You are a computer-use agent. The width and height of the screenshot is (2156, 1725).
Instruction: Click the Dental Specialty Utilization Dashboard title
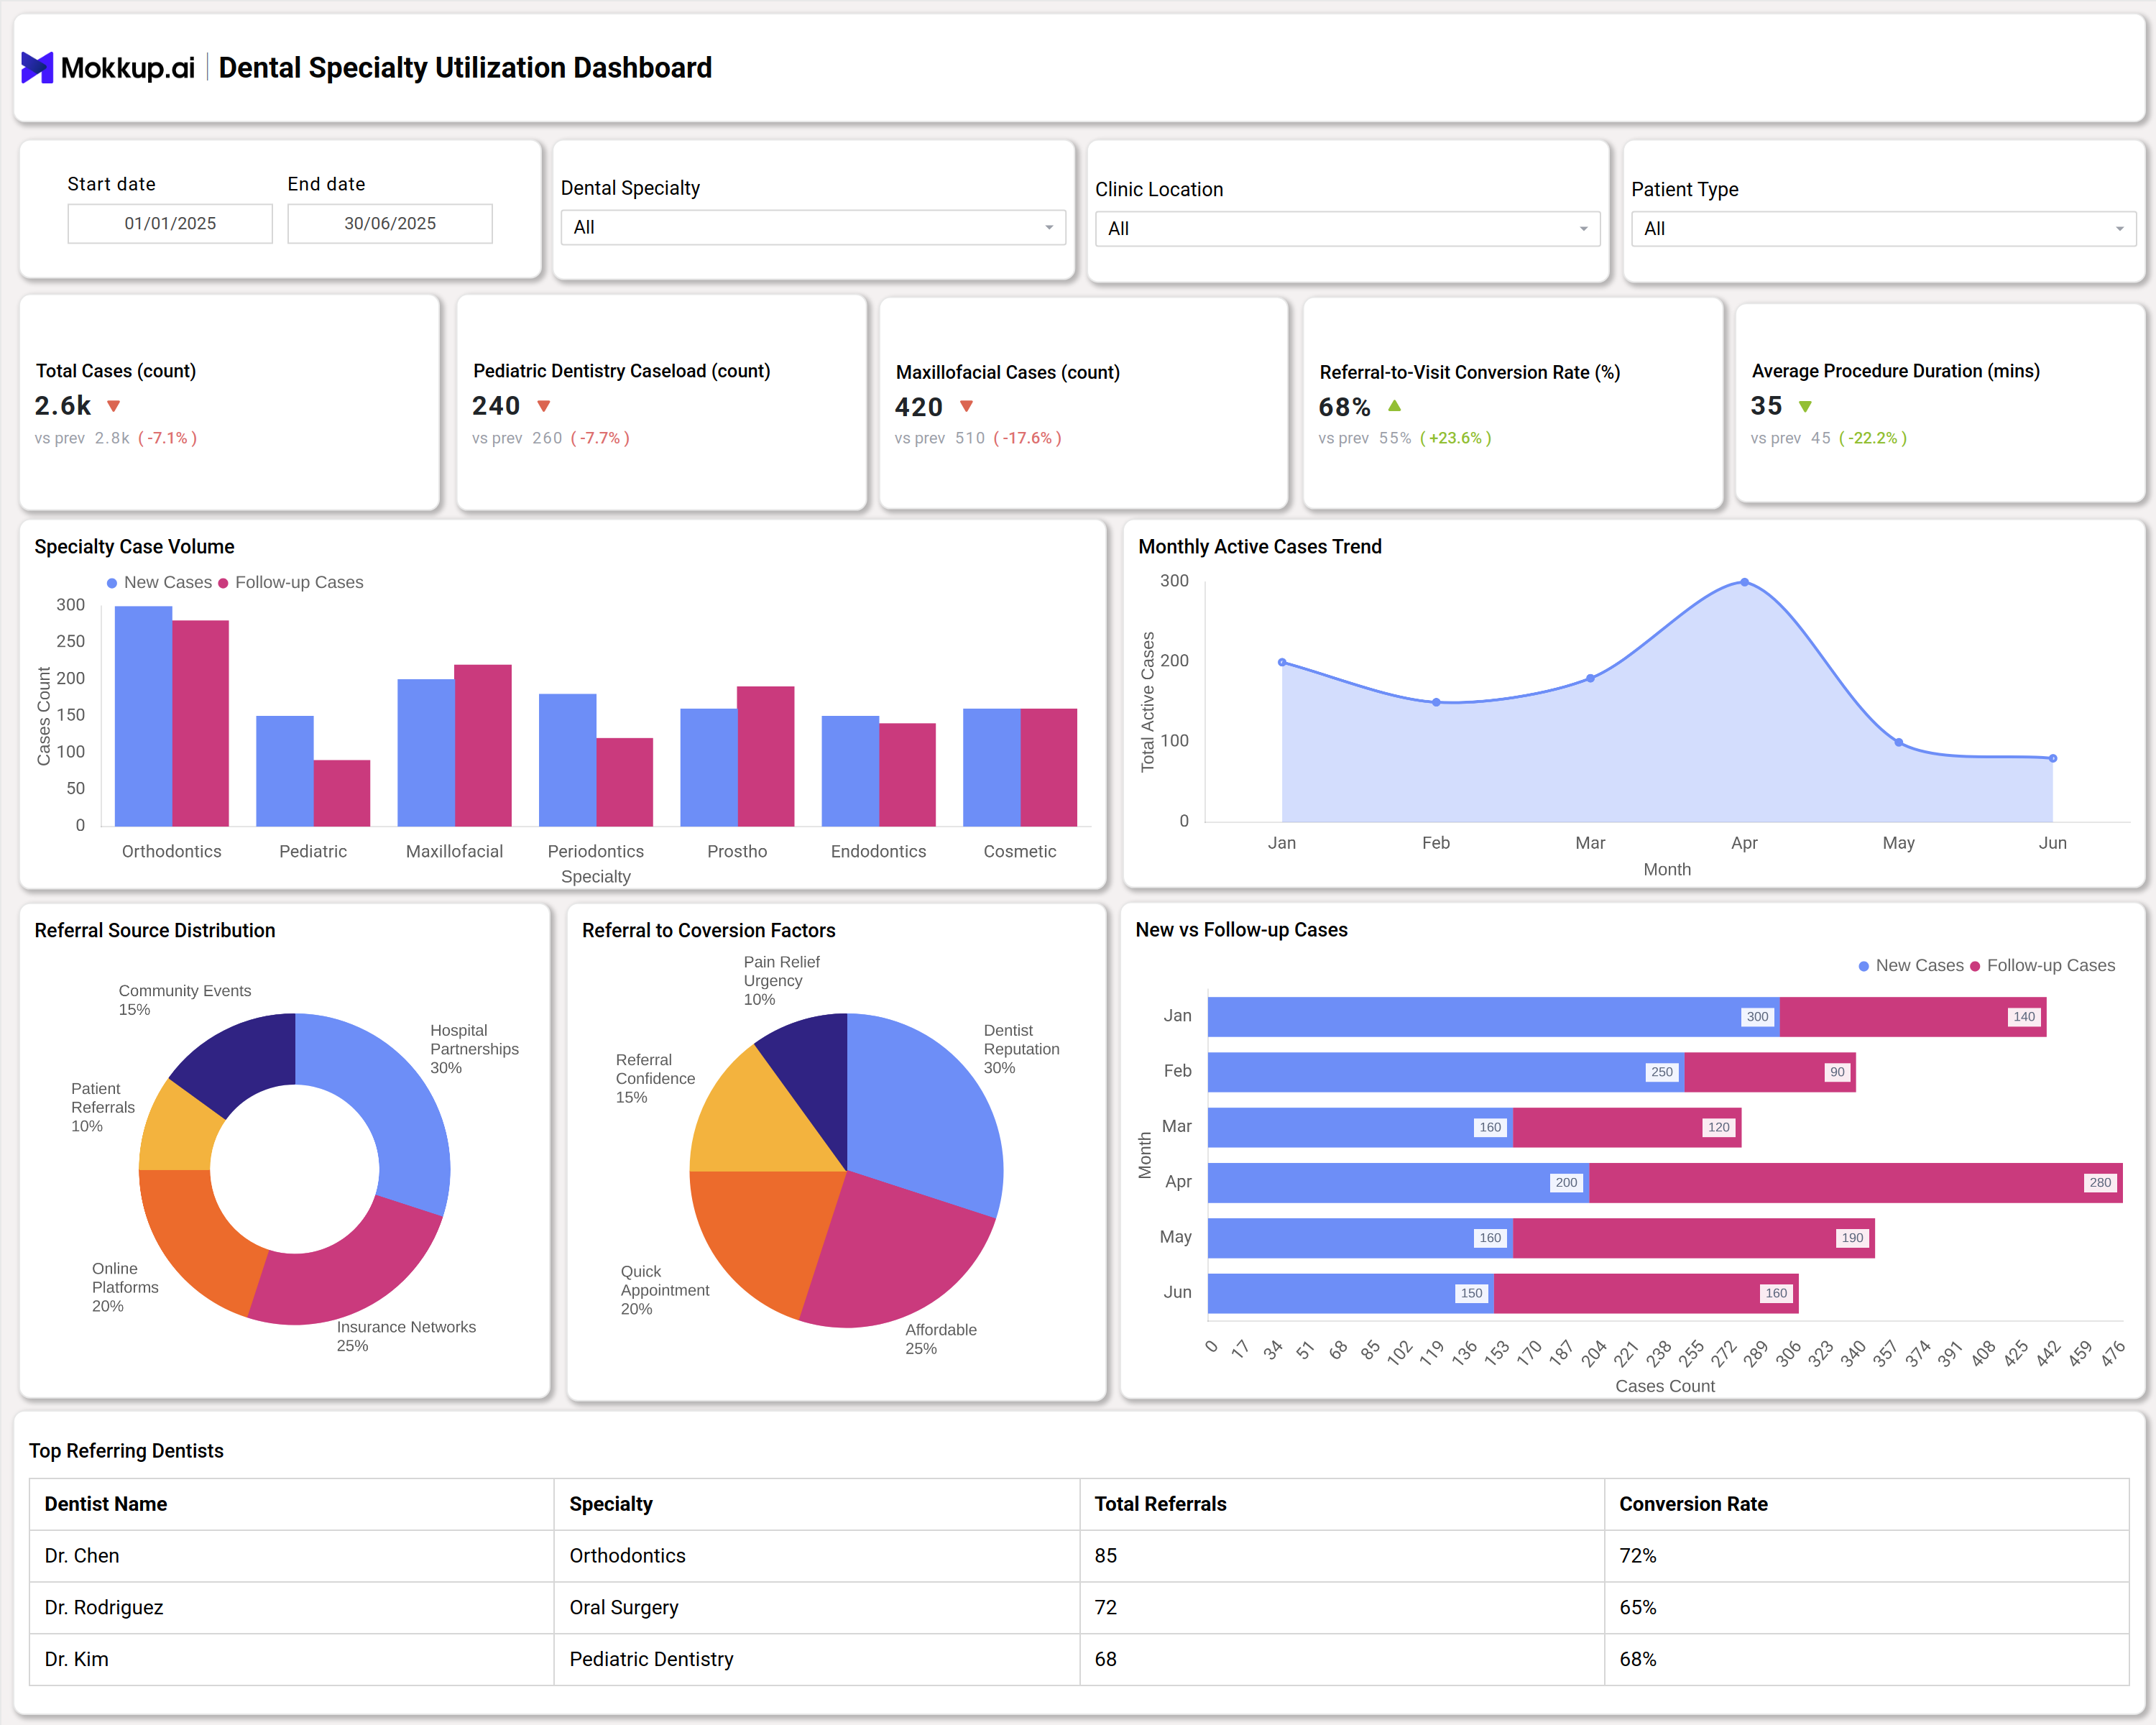(x=465, y=67)
